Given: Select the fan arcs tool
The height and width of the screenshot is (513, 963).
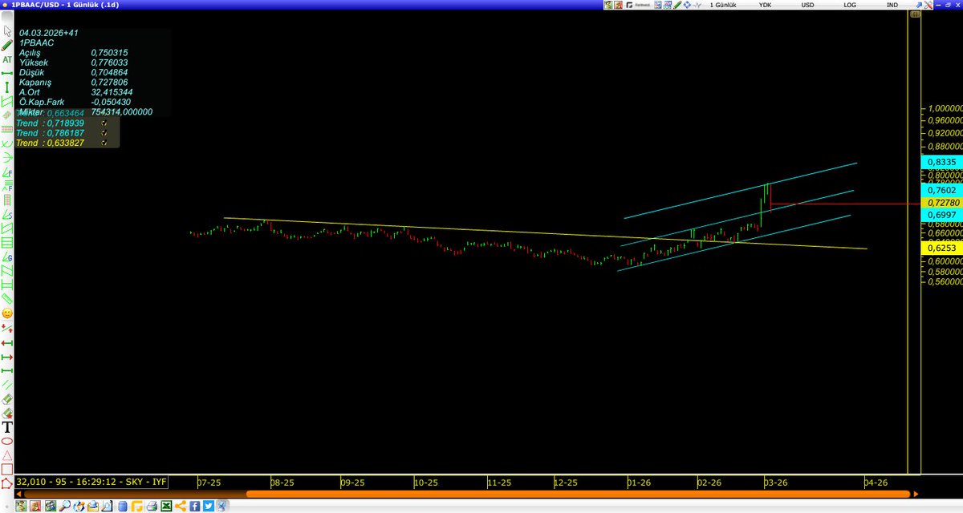Looking at the screenshot, I should pyautogui.click(x=7, y=156).
